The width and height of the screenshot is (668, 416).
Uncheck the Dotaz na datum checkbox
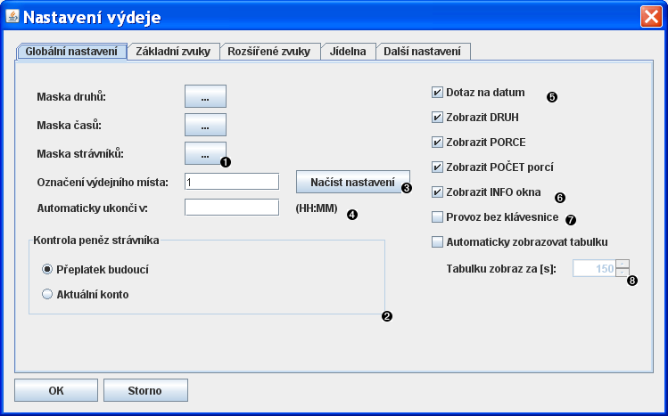(437, 92)
